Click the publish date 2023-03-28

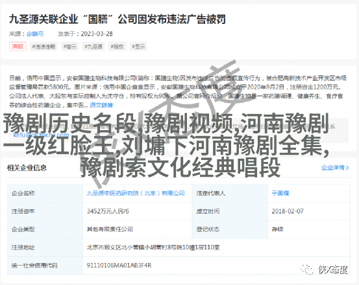click(97, 34)
